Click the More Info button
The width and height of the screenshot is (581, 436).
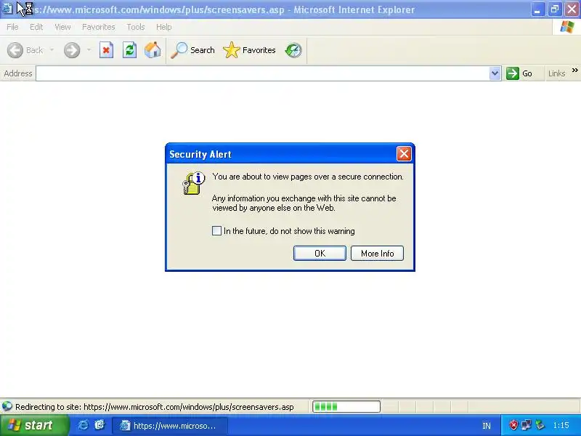coord(377,253)
